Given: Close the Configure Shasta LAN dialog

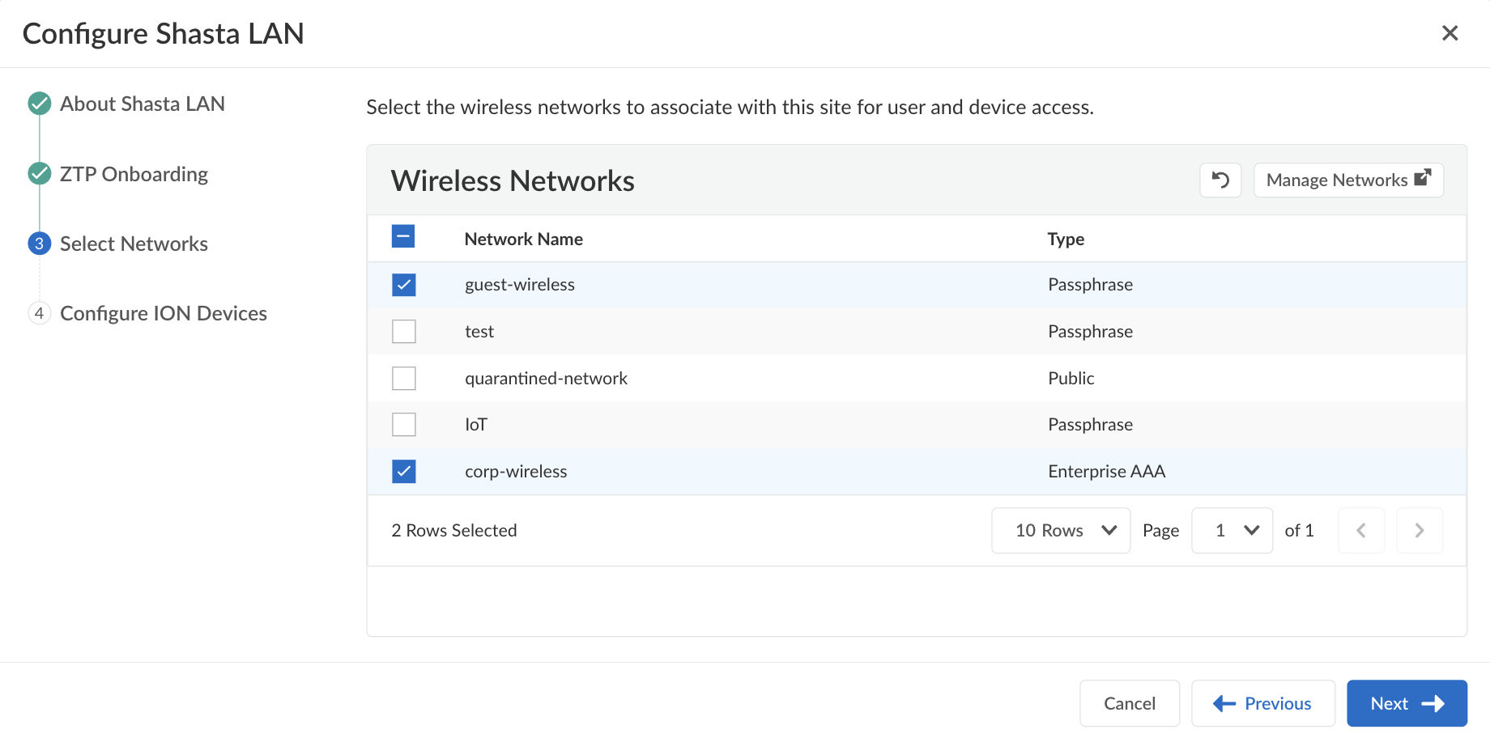Looking at the screenshot, I should point(1450,33).
